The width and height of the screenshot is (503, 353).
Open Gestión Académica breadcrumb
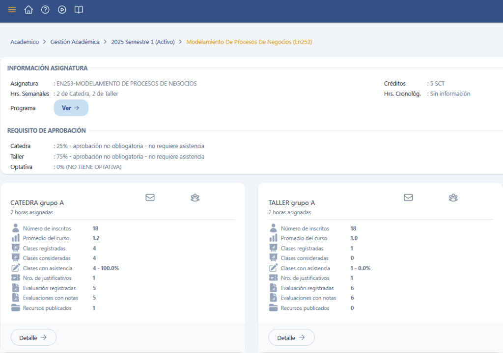click(x=75, y=42)
